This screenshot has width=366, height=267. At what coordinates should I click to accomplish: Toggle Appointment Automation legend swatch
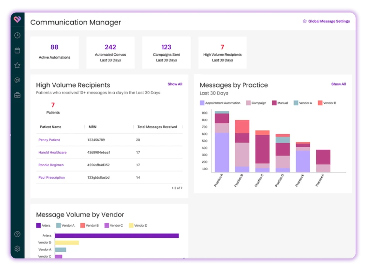tap(202, 103)
